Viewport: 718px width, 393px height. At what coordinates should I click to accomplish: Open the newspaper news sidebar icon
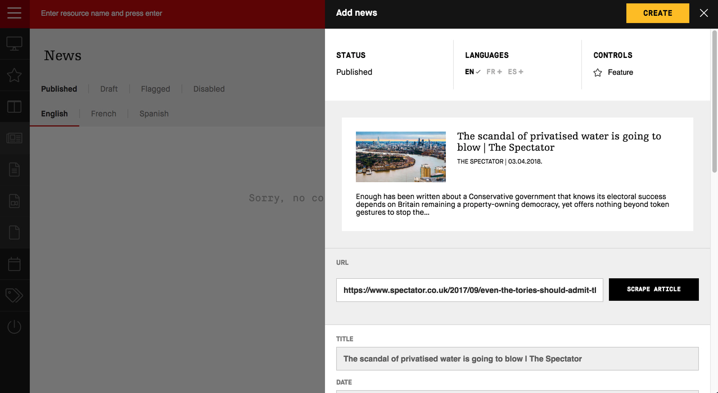pyautogui.click(x=15, y=138)
